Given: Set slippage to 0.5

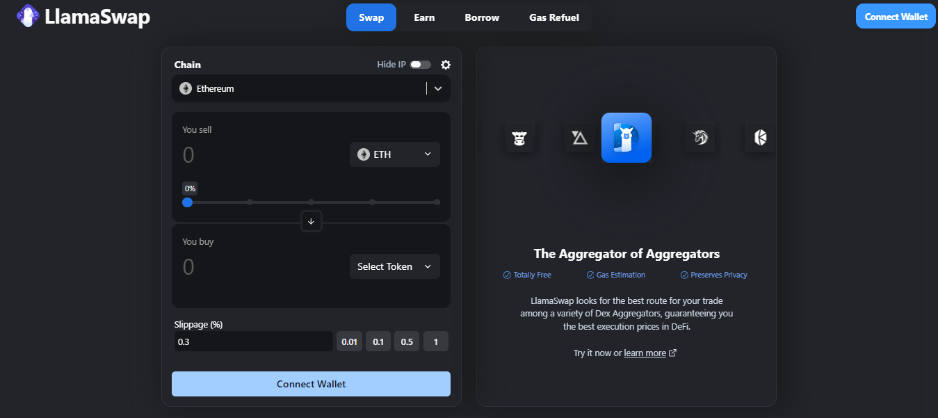Looking at the screenshot, I should (407, 341).
